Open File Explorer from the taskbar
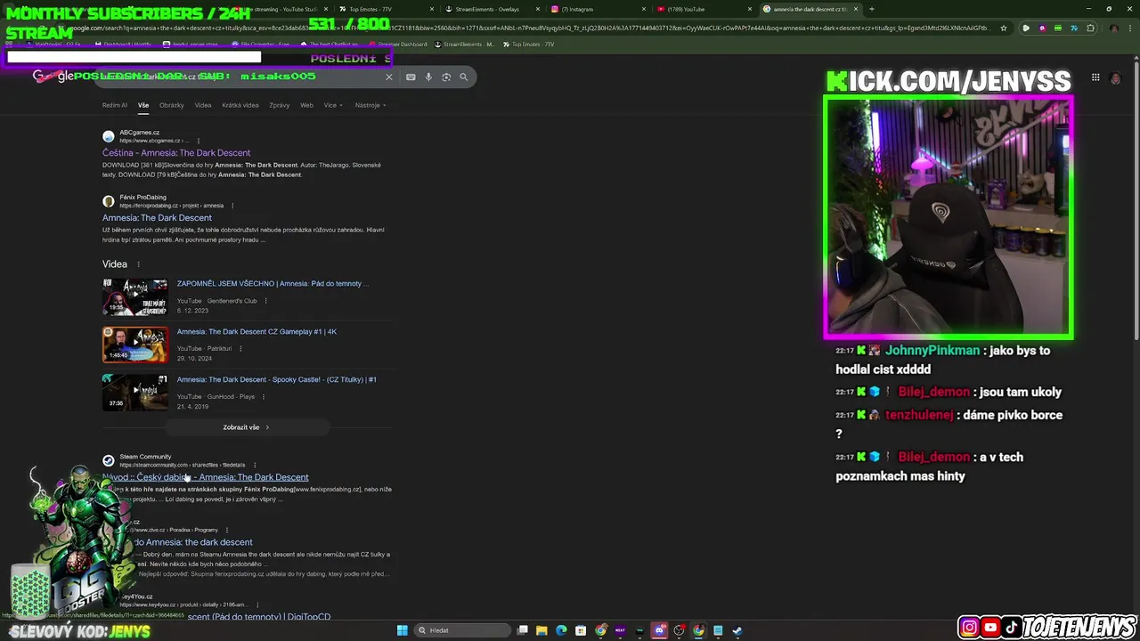The width and height of the screenshot is (1140, 641). tap(541, 630)
